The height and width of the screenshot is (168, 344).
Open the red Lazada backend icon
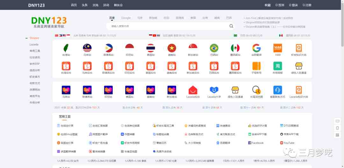coord(193,90)
